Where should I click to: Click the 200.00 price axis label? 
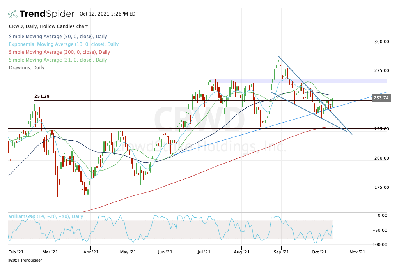[x=381, y=158]
